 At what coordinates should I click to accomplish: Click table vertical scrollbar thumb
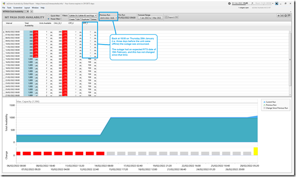pyautogui.click(x=290, y=60)
